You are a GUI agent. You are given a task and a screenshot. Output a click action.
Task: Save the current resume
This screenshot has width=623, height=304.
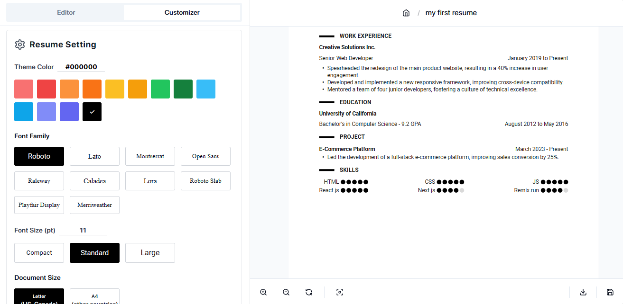click(x=608, y=292)
